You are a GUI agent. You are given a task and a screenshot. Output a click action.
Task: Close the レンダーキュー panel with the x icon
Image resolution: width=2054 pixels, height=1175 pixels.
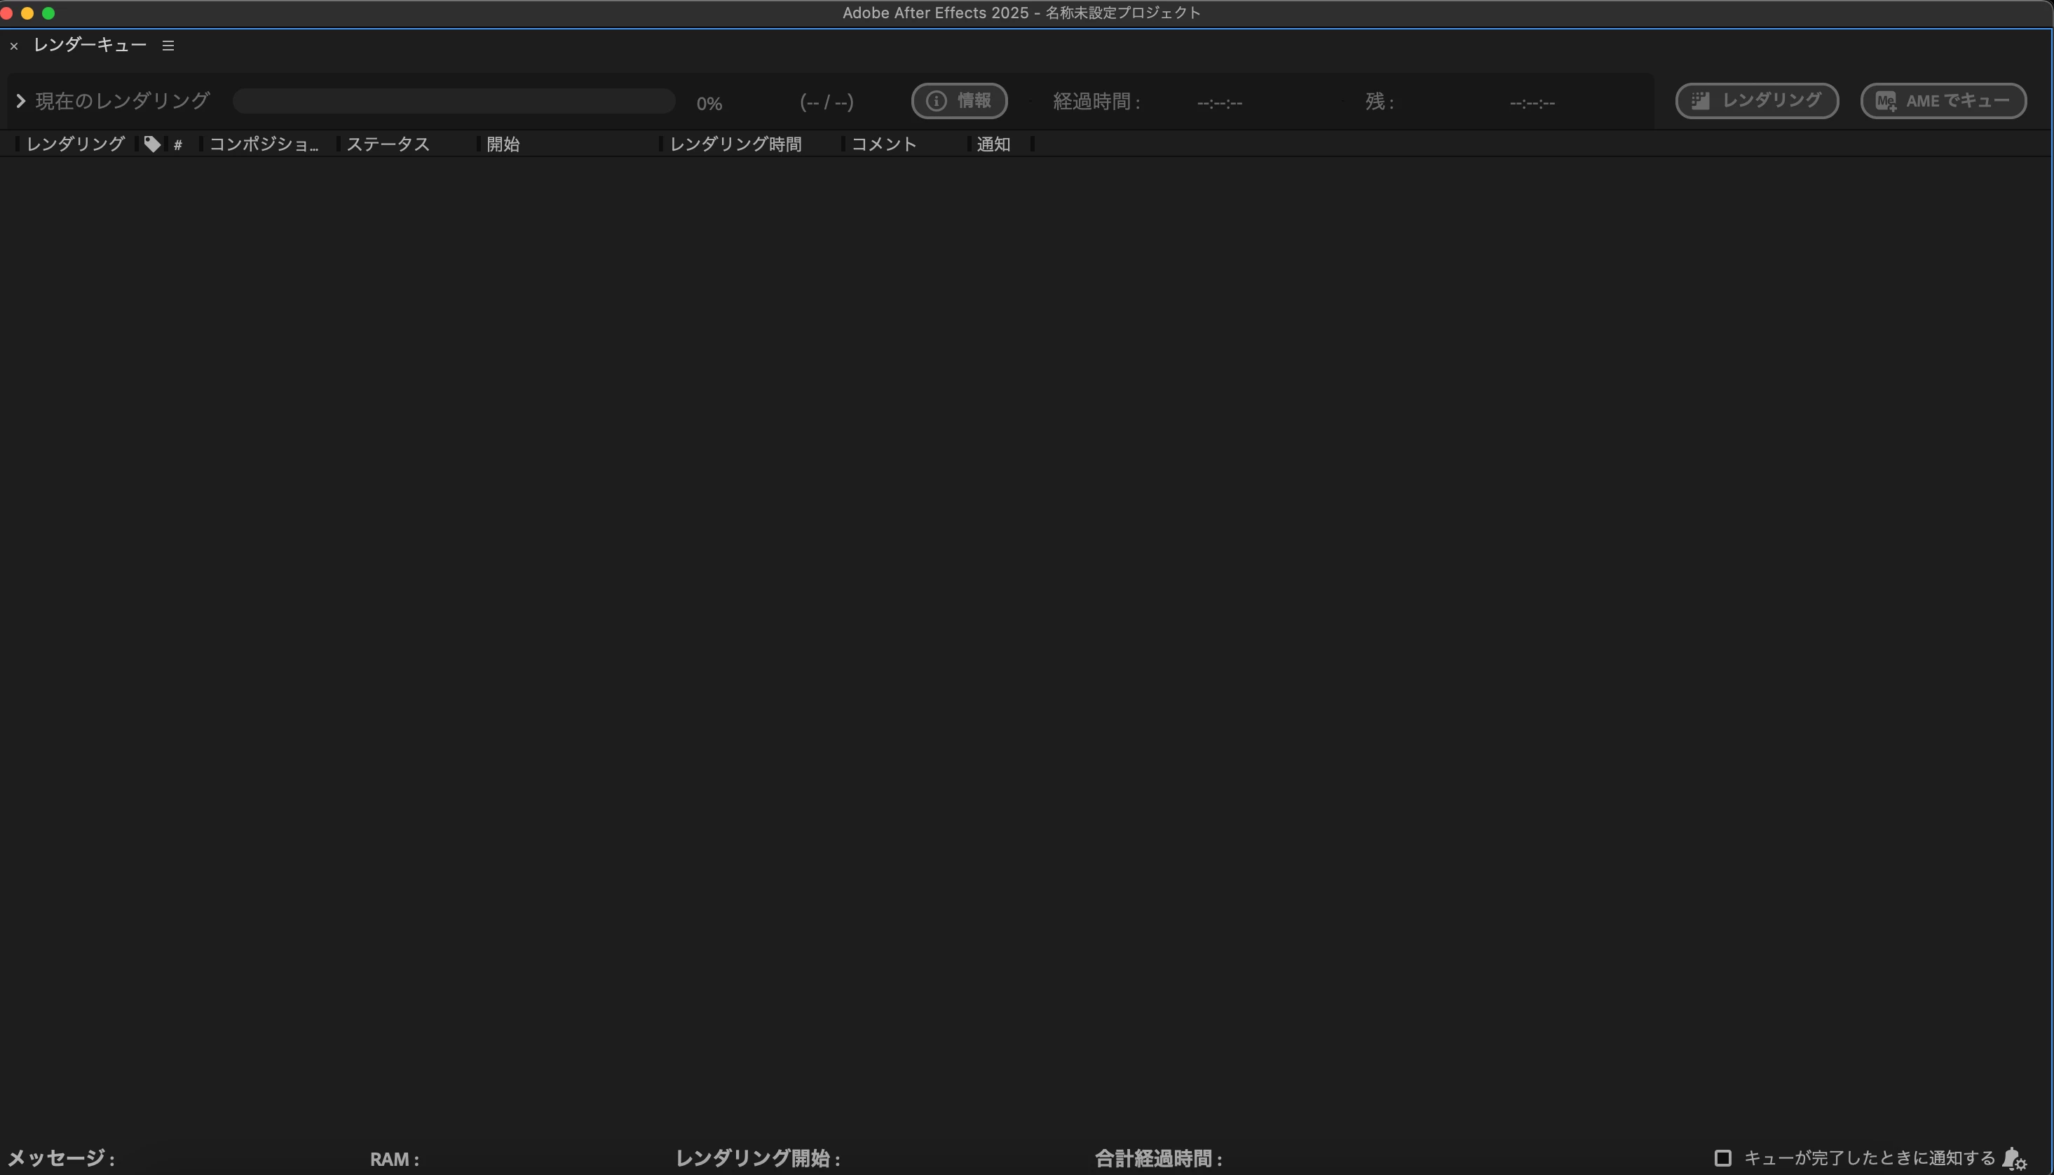[14, 46]
